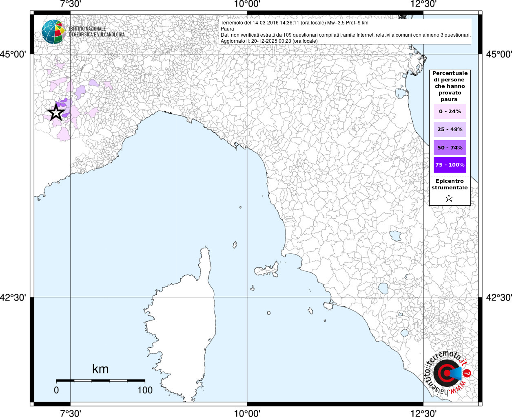
Task: Click the left 42°30' latitude label
Action: (x=13, y=298)
